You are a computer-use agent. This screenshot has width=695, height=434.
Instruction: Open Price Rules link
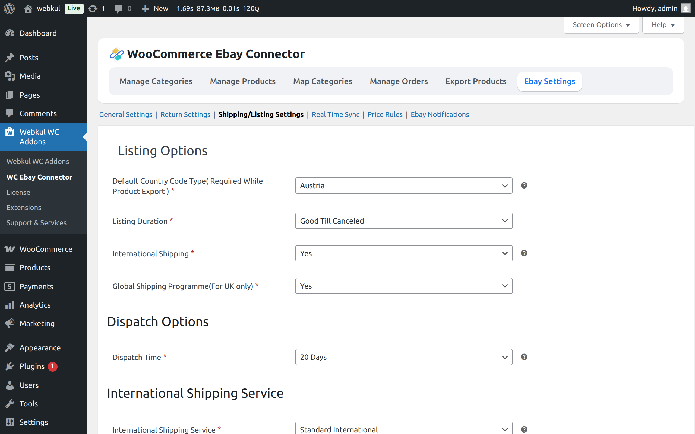pos(385,114)
